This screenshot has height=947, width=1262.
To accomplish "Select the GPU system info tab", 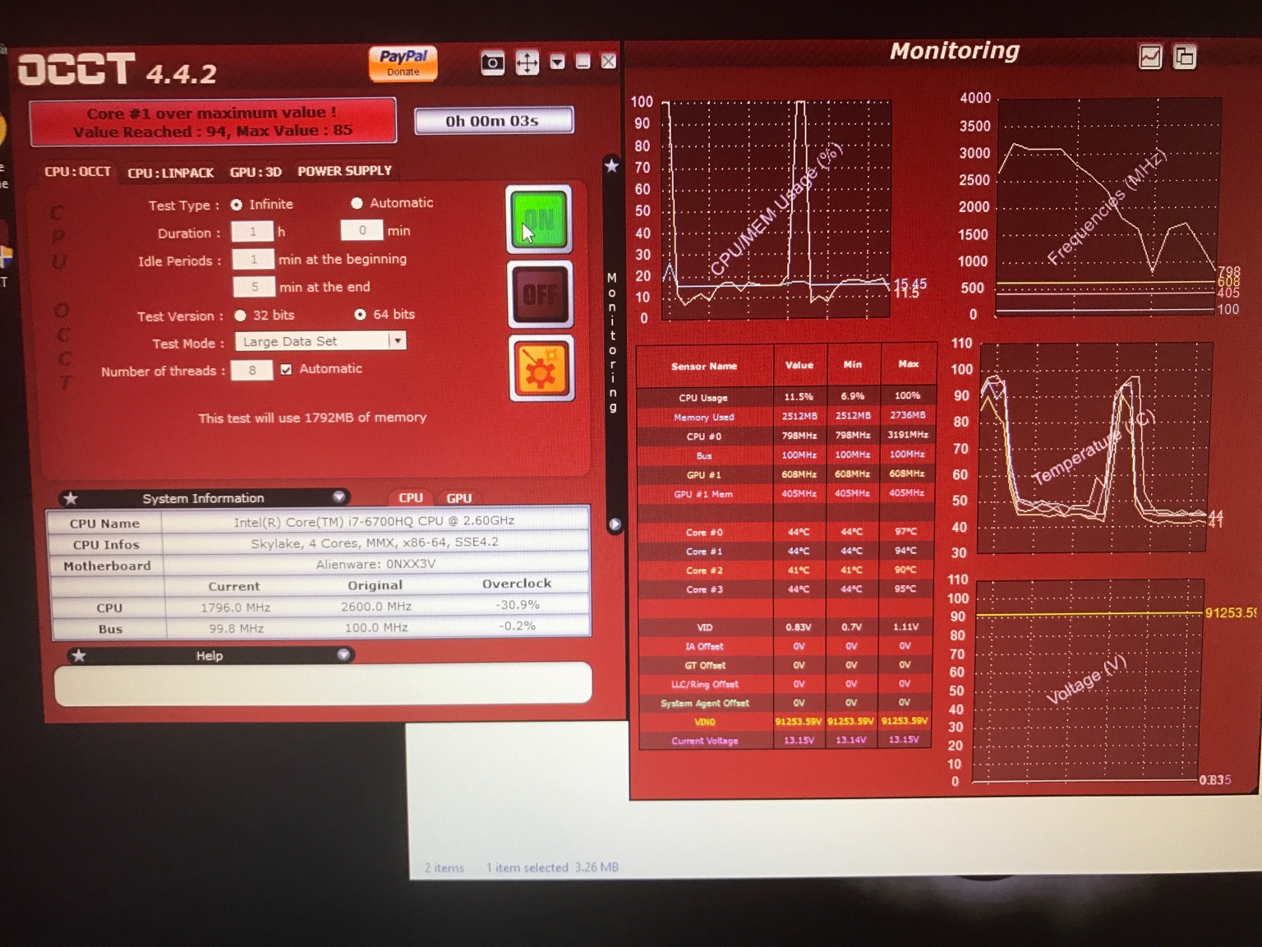I will [458, 497].
